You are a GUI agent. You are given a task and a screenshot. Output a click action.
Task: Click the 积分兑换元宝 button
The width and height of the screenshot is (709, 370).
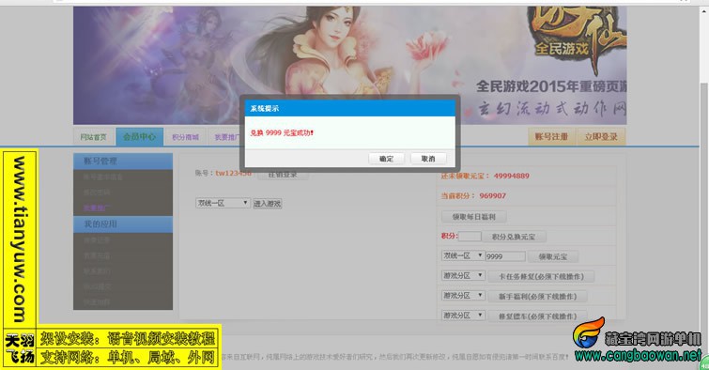click(x=514, y=237)
